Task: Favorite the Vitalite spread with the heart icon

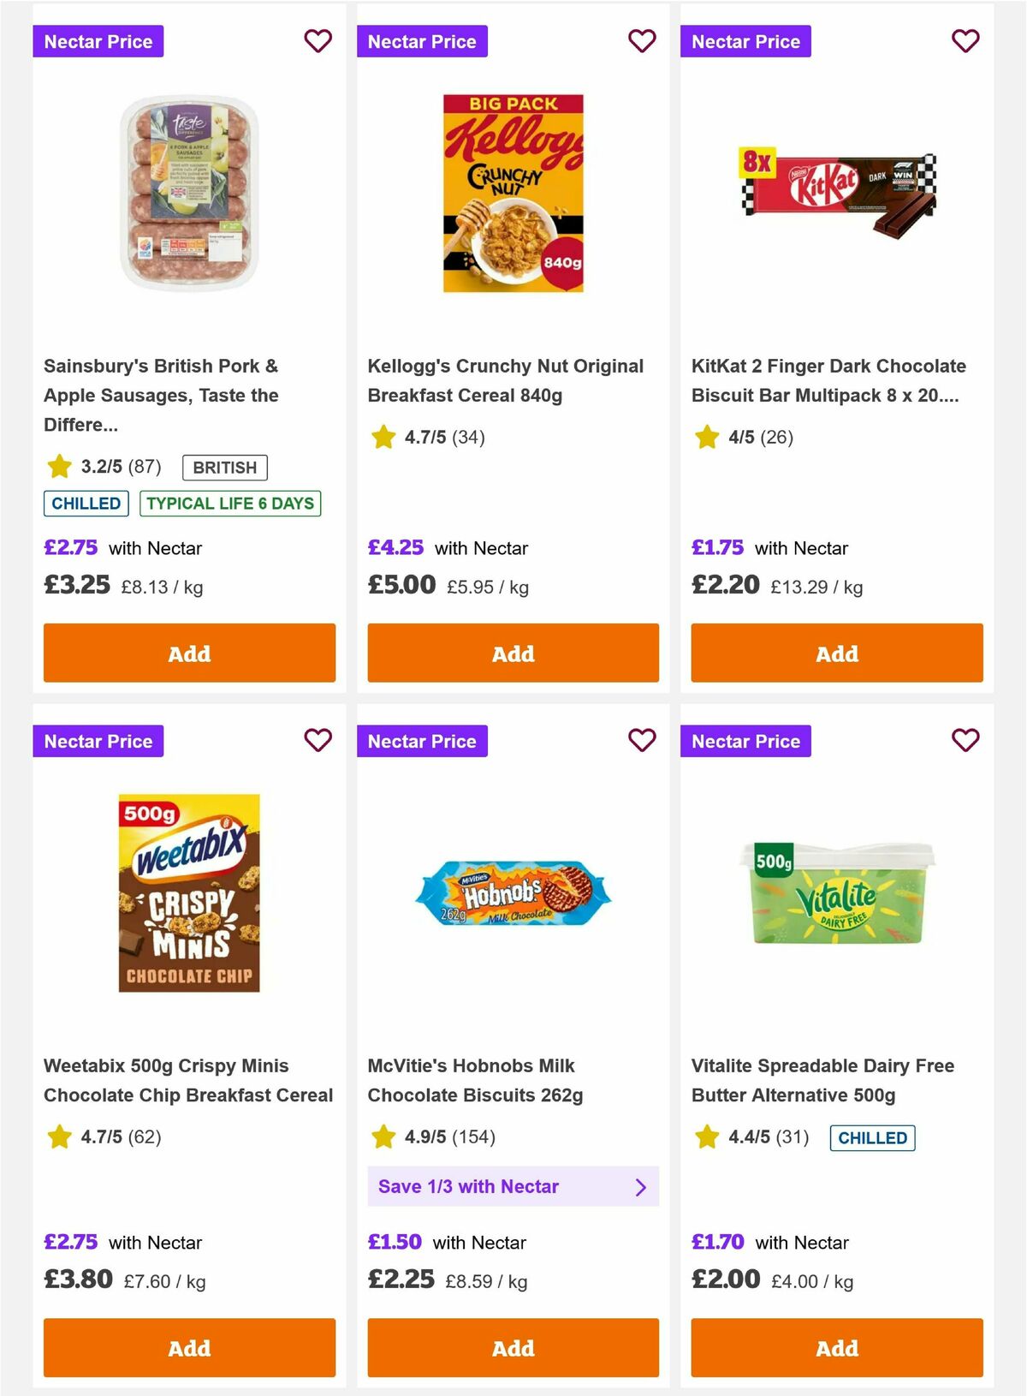Action: click(x=965, y=741)
